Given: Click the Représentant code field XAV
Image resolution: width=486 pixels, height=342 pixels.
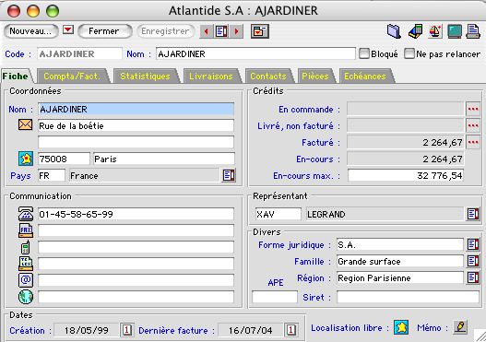Looking at the screenshot, I should click(x=278, y=214).
